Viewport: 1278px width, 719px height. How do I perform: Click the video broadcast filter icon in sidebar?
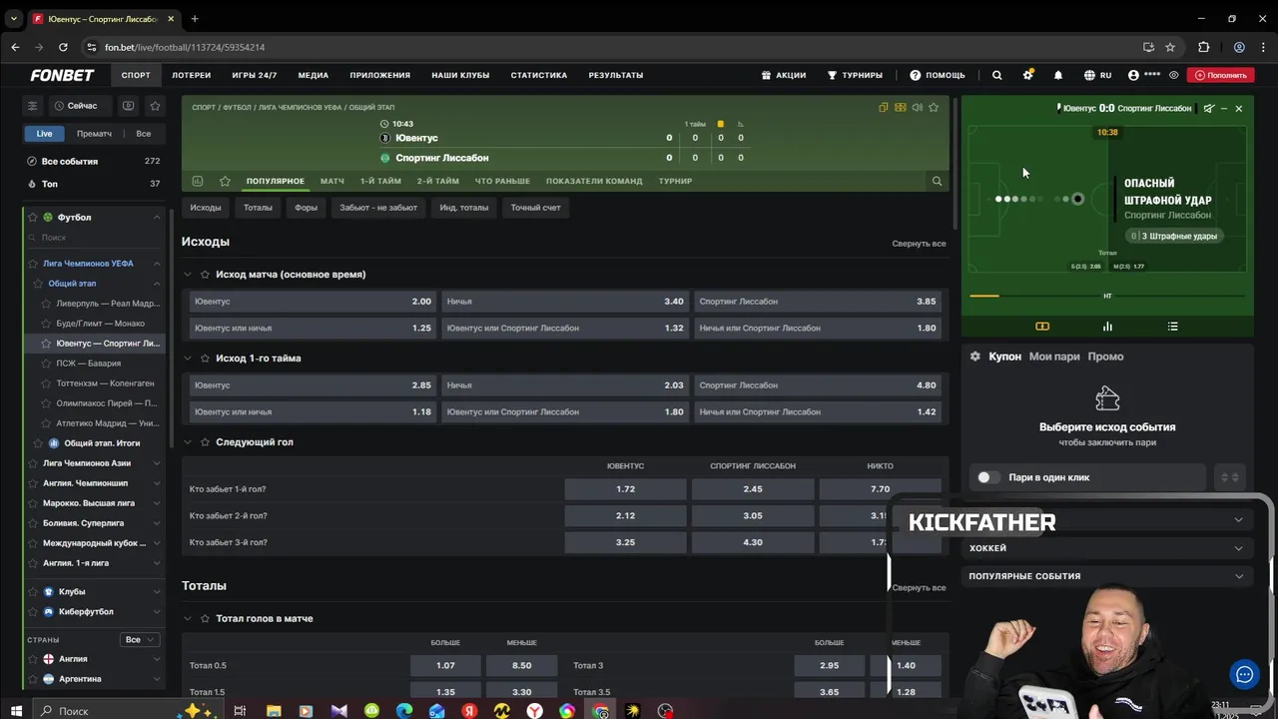point(128,106)
